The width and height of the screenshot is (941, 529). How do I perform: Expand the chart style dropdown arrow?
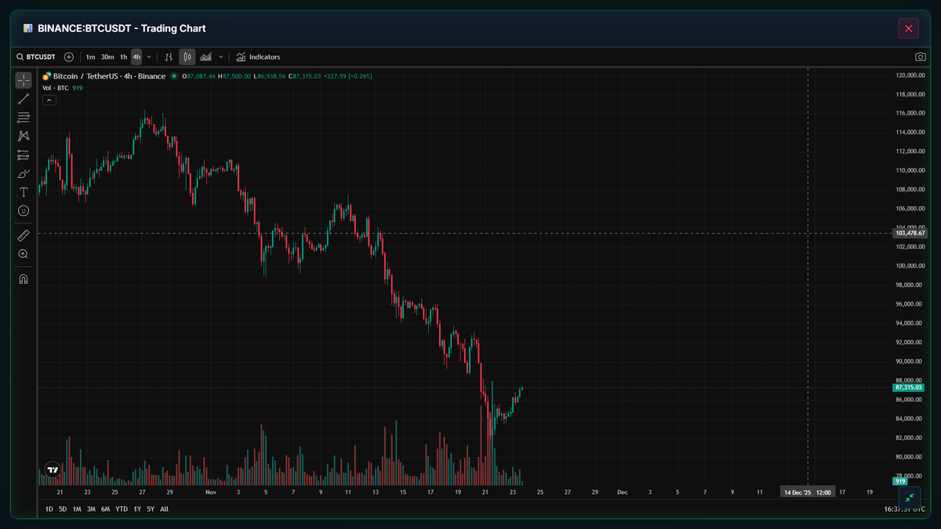(220, 56)
